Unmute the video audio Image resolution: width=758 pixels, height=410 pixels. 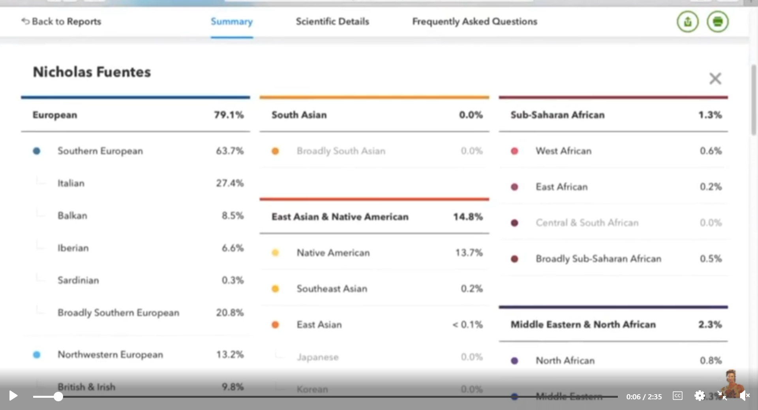pos(745,396)
